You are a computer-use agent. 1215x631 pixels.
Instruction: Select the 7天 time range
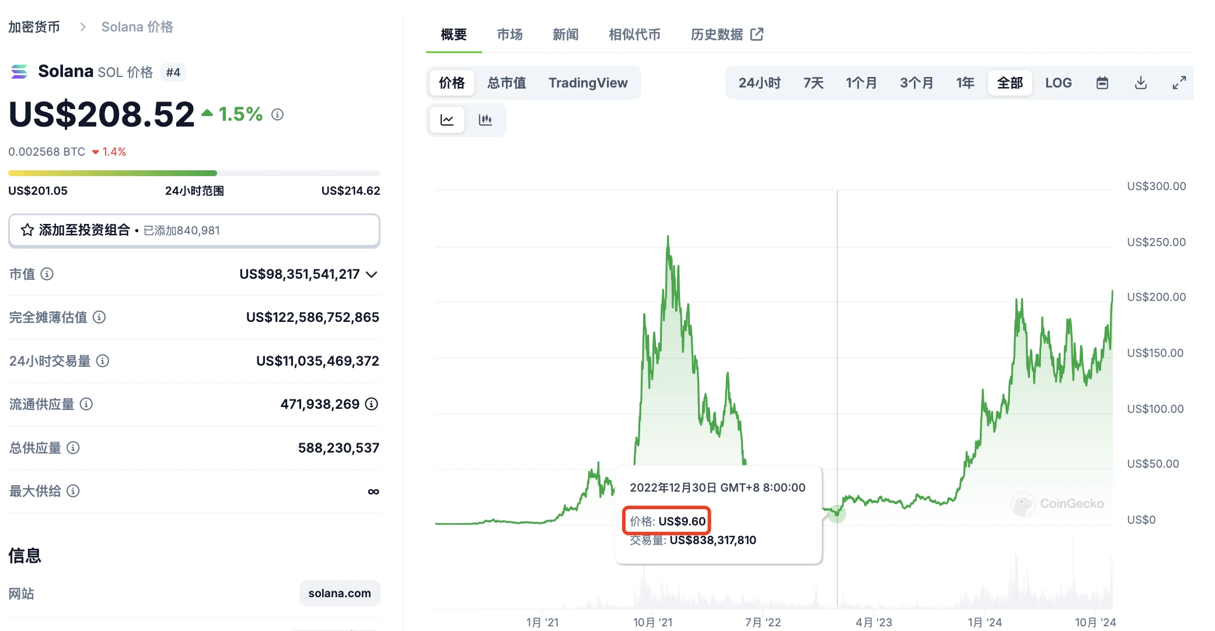coord(812,83)
